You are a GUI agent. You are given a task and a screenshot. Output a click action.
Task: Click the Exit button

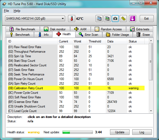coord(146,19)
